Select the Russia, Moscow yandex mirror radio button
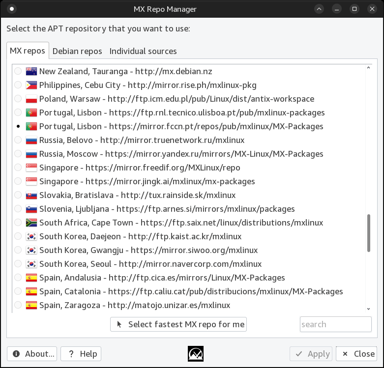Image resolution: width=384 pixels, height=368 pixels. coord(18,154)
